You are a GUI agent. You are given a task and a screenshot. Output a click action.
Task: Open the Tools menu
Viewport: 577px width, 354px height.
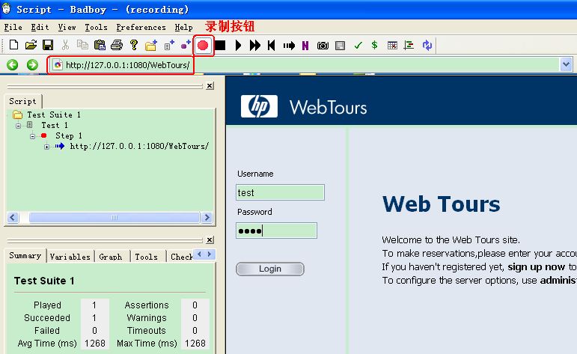click(96, 27)
